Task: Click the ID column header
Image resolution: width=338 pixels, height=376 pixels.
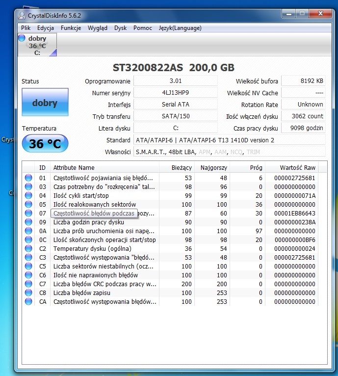Action: (42, 167)
